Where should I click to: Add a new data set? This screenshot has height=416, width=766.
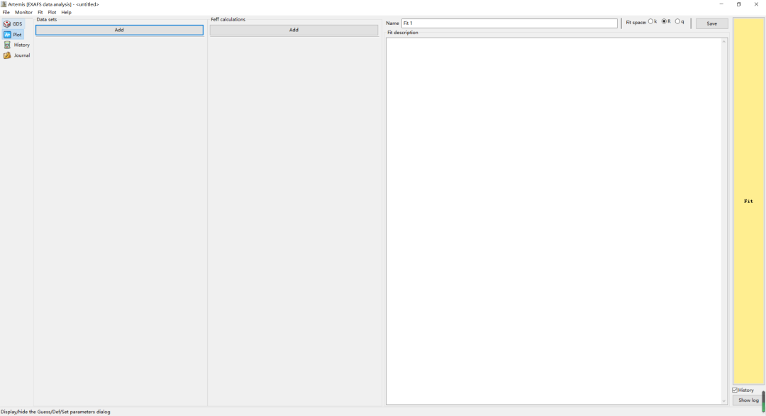(x=119, y=30)
